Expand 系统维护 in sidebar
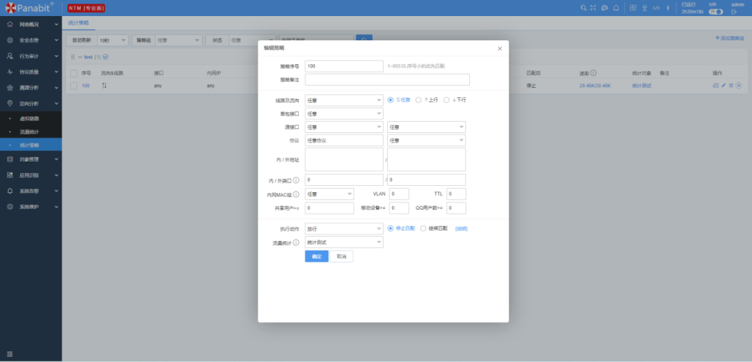This screenshot has width=752, height=362. click(31, 207)
